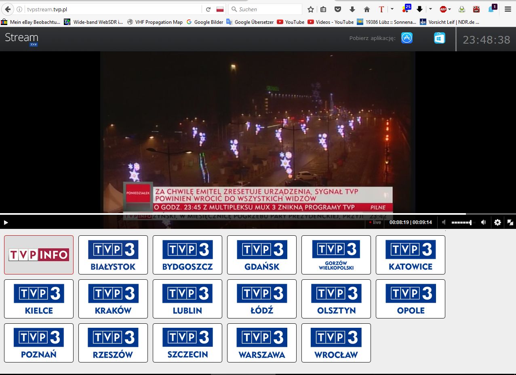Watch the TVP3 Olsztyn channel

336,299
